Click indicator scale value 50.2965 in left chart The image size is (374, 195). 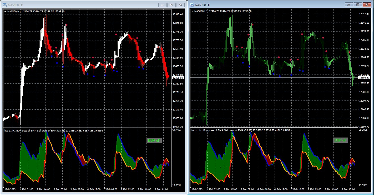177,130
